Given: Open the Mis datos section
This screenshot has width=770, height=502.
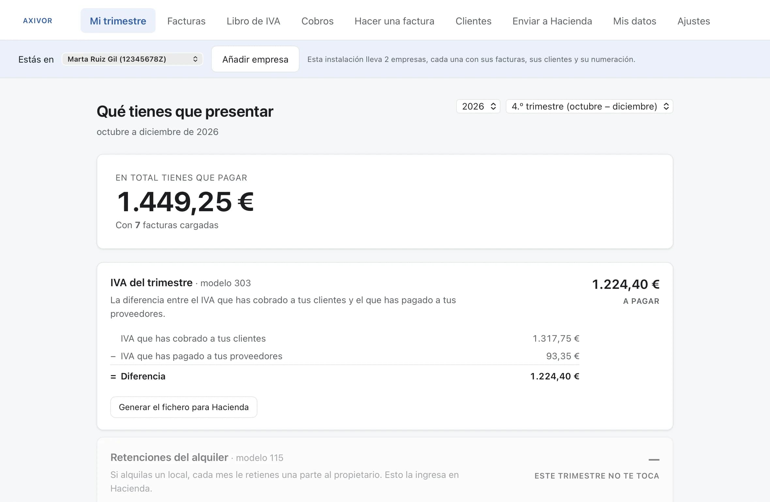Looking at the screenshot, I should point(634,21).
